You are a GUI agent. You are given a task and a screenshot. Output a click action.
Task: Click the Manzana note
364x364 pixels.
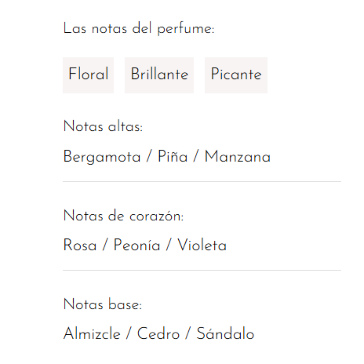tap(237, 157)
